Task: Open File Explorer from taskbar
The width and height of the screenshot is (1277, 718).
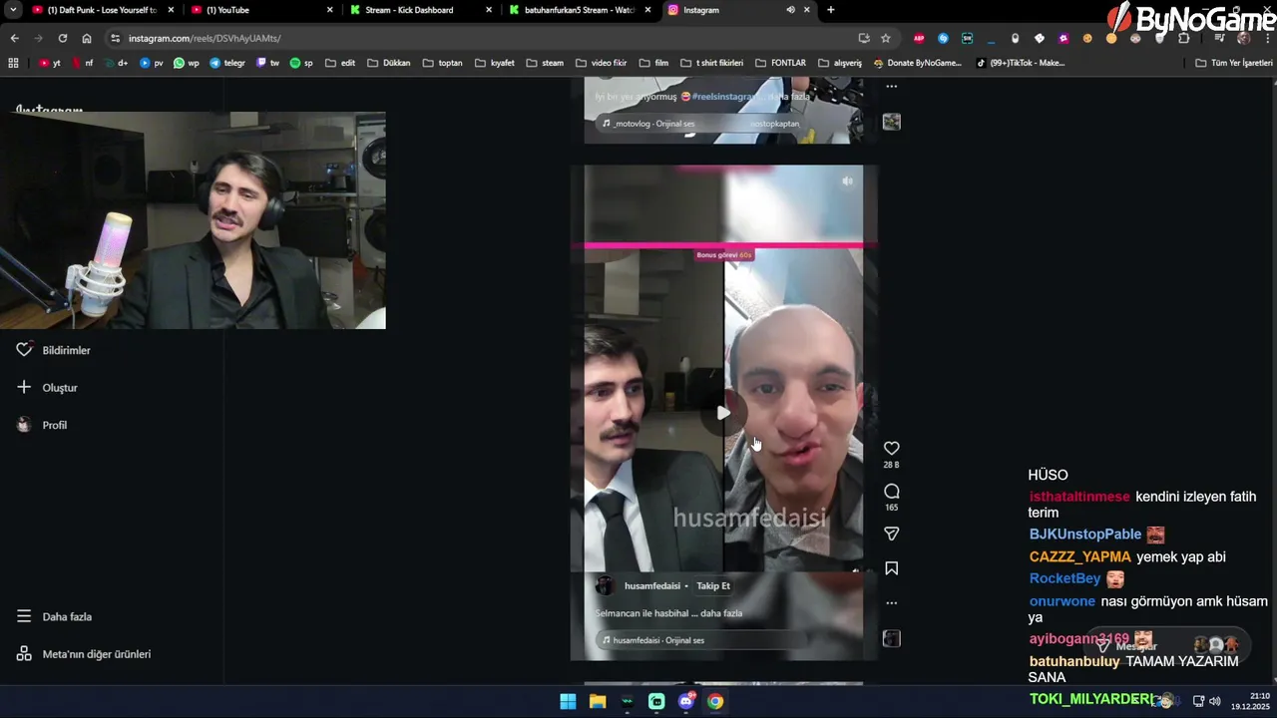Action: (598, 701)
